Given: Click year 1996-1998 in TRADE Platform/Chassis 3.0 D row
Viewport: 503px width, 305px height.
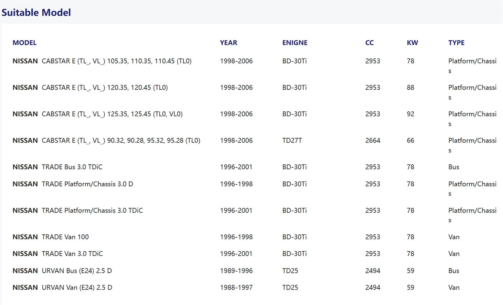Looking at the screenshot, I should pyautogui.click(x=236, y=184).
